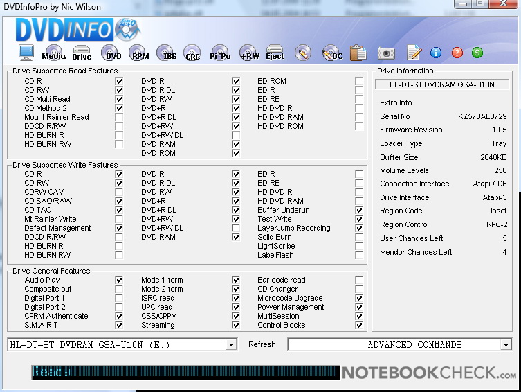The width and height of the screenshot is (521, 392).
Task: Toggle HD DVD-ROM read checkbox
Action: point(359,126)
